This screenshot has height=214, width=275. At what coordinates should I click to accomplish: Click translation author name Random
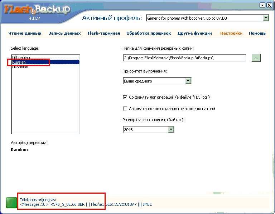[x=19, y=150]
